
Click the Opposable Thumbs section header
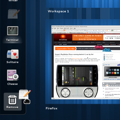coord(65,49)
